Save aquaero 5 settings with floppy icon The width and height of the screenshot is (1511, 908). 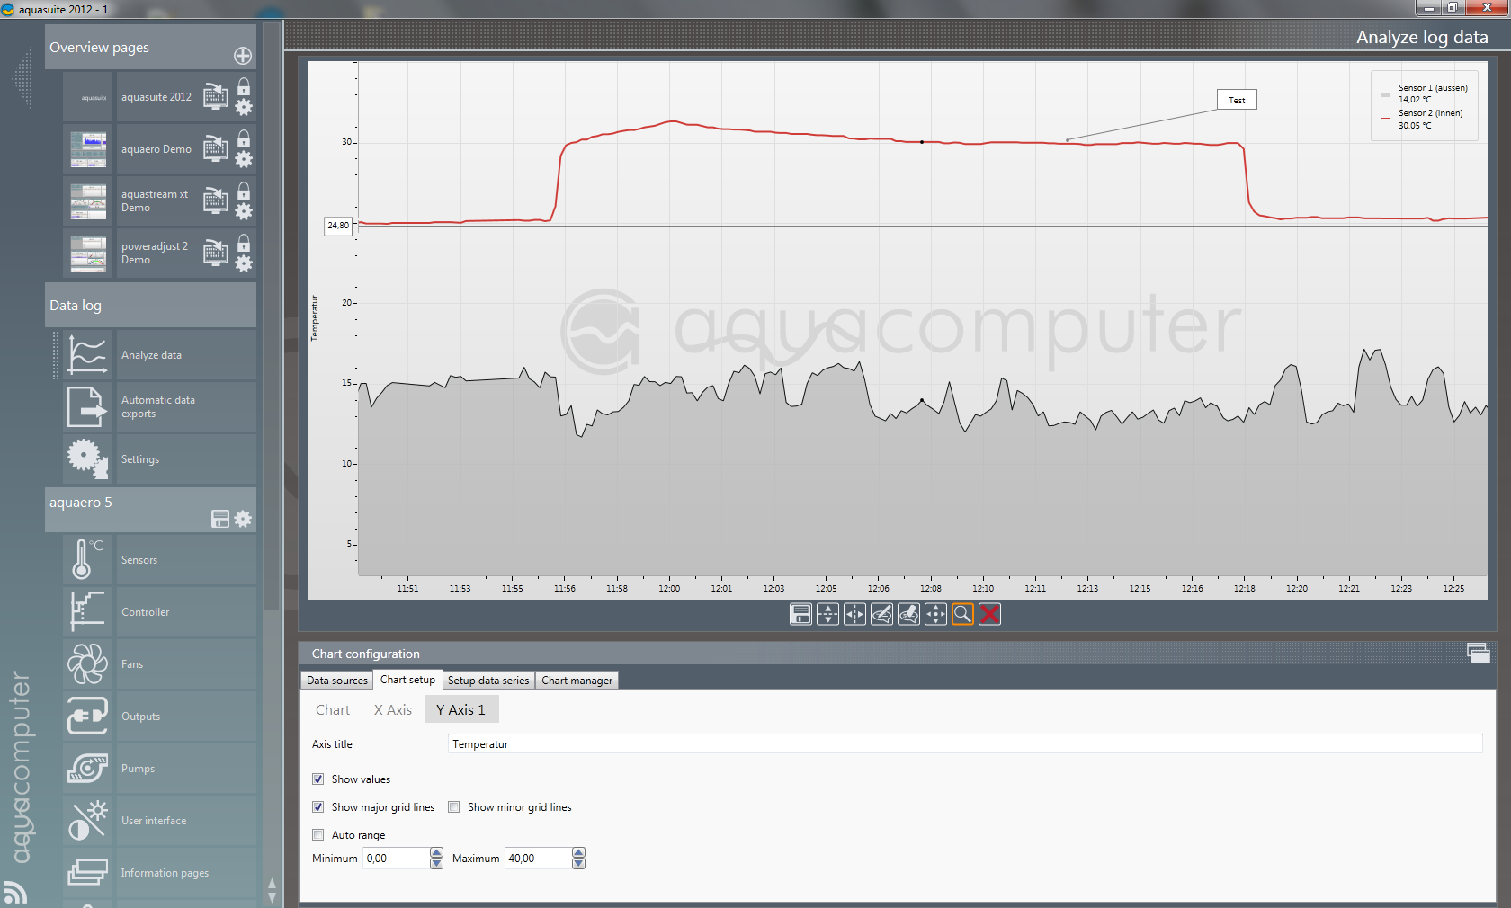click(220, 519)
